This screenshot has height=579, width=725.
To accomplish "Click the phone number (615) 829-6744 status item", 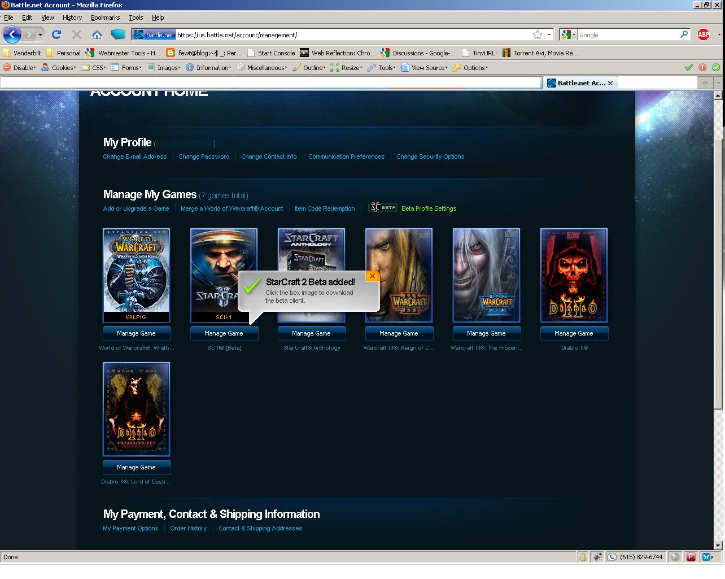I will pyautogui.click(x=635, y=557).
